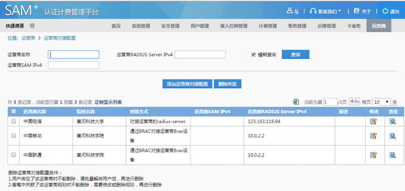Expand the 联系我们 dropdown
This screenshot has width=405, height=191.
(326, 11)
